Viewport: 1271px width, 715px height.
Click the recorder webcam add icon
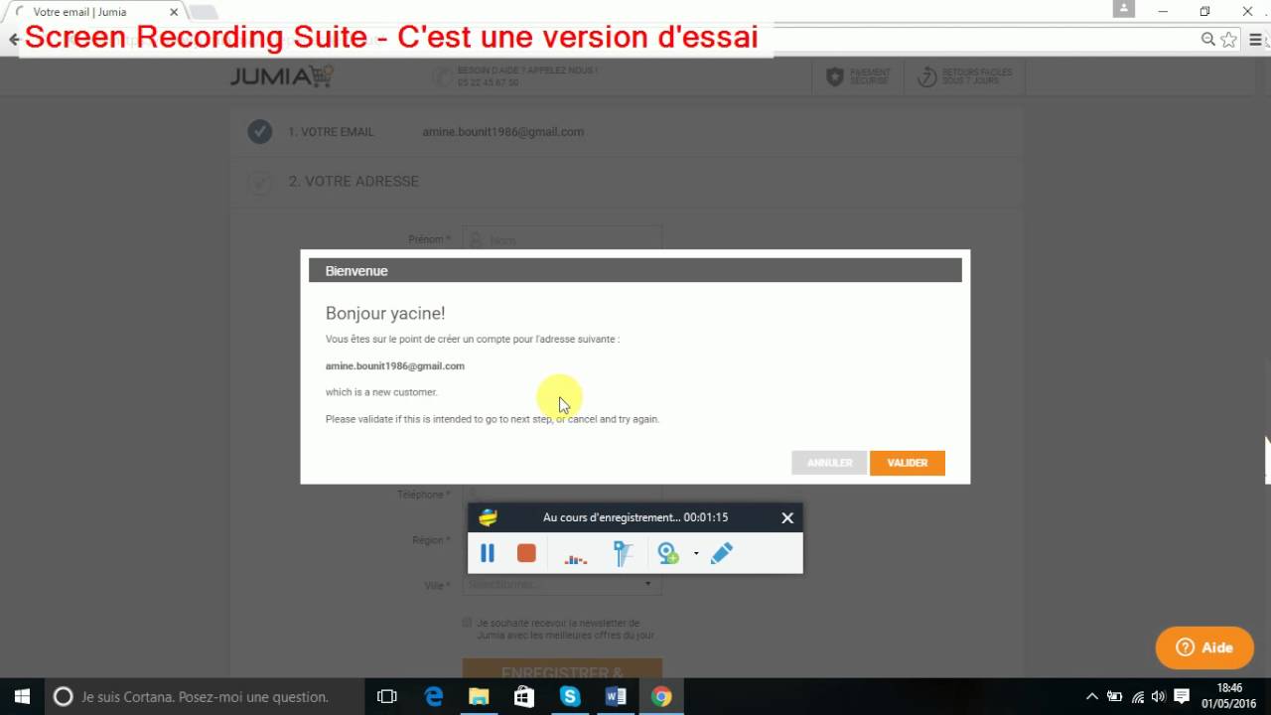[668, 553]
